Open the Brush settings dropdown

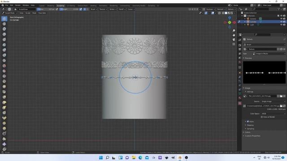point(94,9)
